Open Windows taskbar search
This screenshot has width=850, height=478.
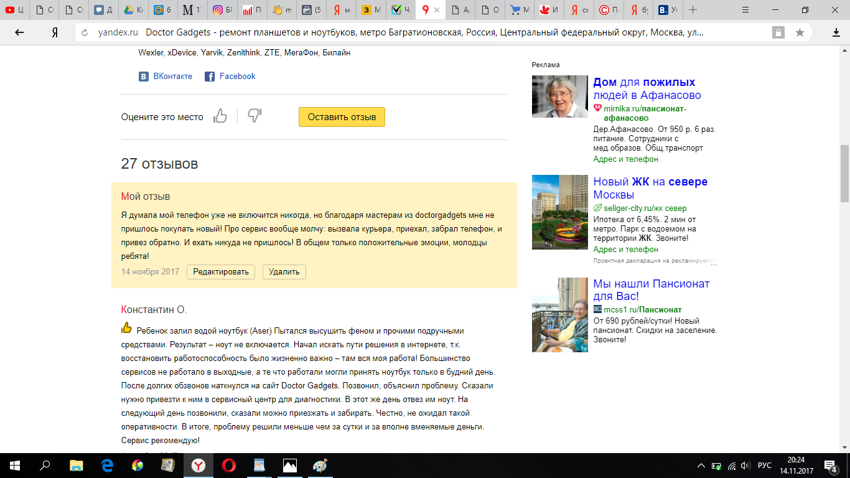tap(45, 465)
